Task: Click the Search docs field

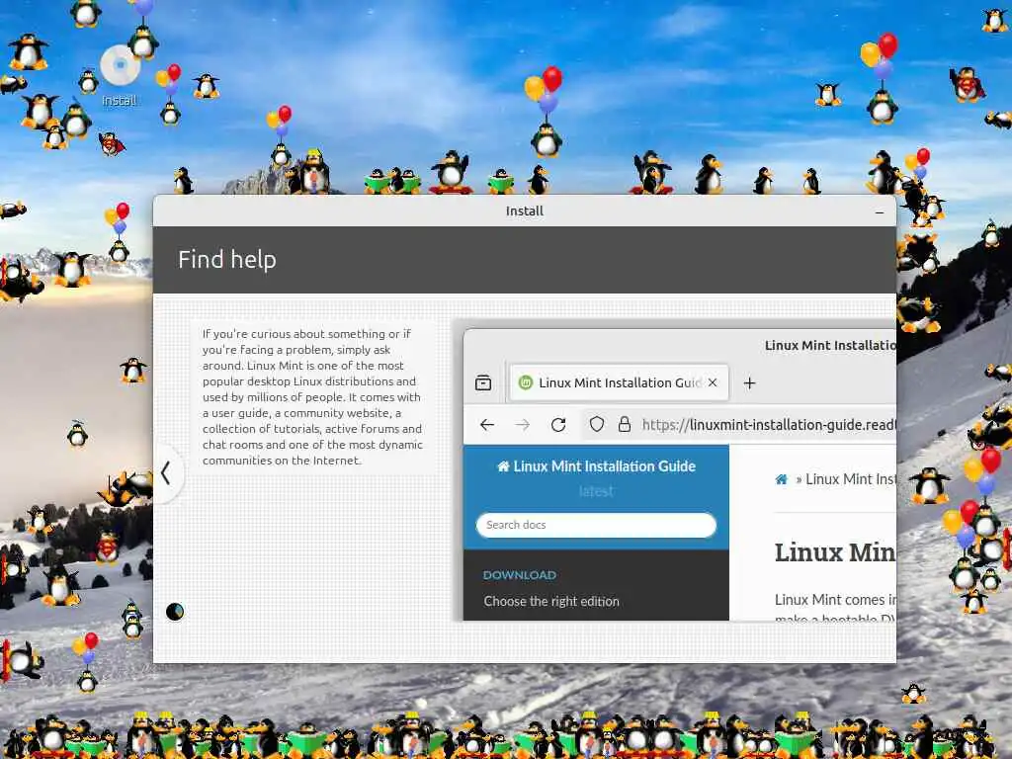Action: [x=596, y=525]
